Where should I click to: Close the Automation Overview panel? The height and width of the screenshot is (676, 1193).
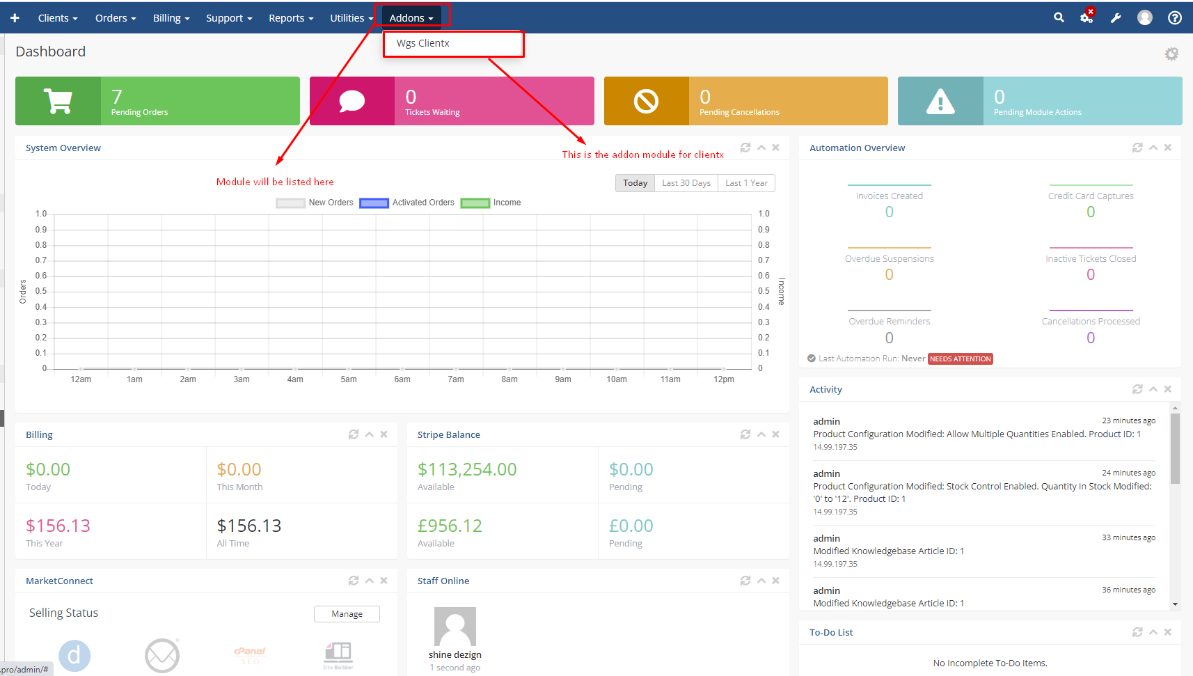click(x=1168, y=148)
